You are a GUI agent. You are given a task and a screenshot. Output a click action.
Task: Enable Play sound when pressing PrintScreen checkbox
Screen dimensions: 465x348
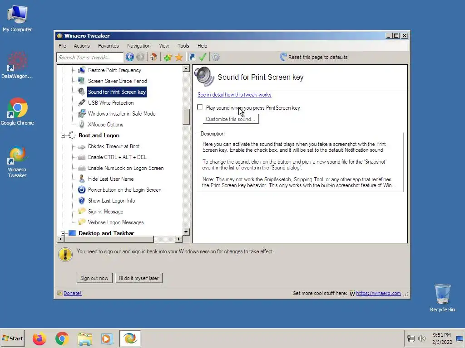point(200,107)
